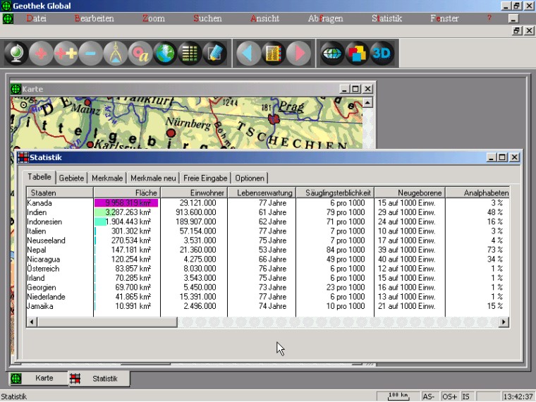Click the left-pointing blue arrow icon

pos(248,54)
